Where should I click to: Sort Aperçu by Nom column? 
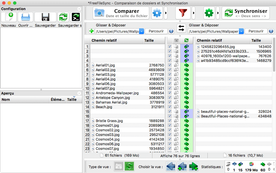[x=25, y=99]
